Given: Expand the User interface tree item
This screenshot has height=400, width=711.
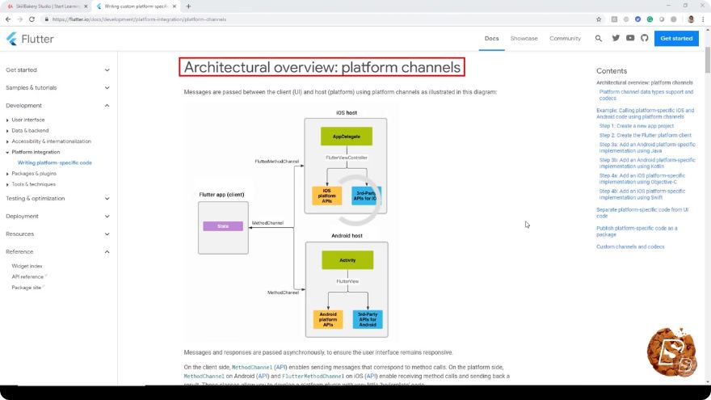Looking at the screenshot, I should point(28,120).
